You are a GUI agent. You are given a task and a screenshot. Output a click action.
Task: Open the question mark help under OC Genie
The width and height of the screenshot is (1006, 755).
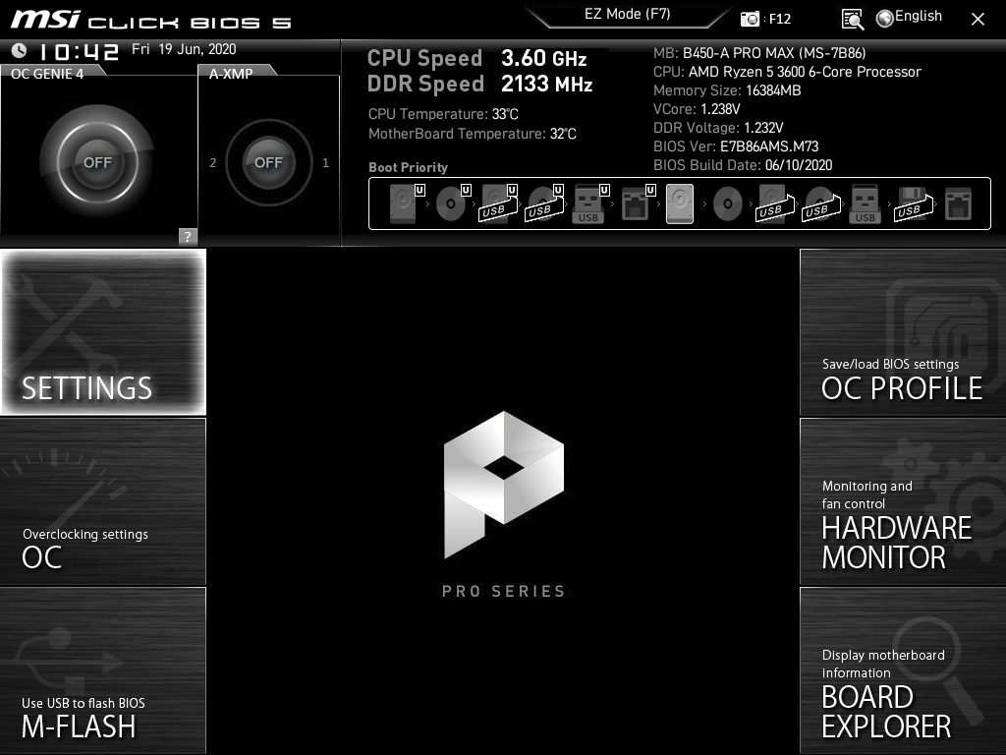188,236
